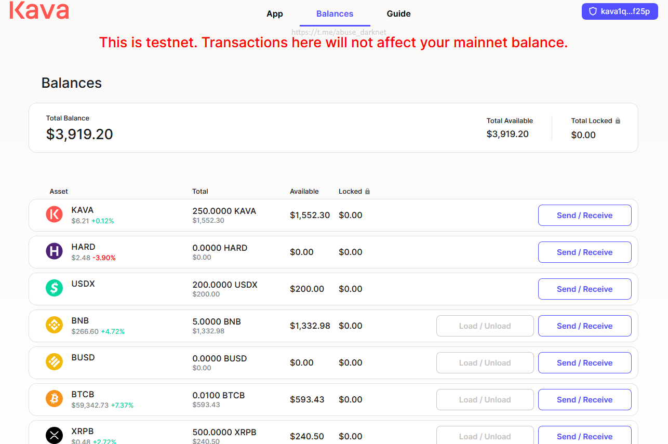Open the App tab
This screenshot has width=668, height=444.
275,14
